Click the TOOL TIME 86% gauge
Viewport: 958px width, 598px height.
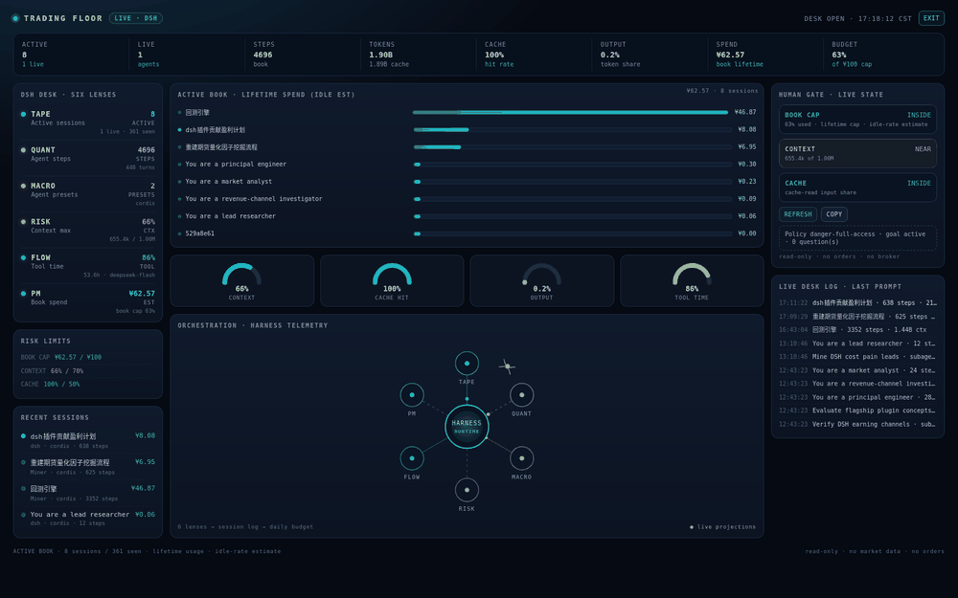pos(692,280)
